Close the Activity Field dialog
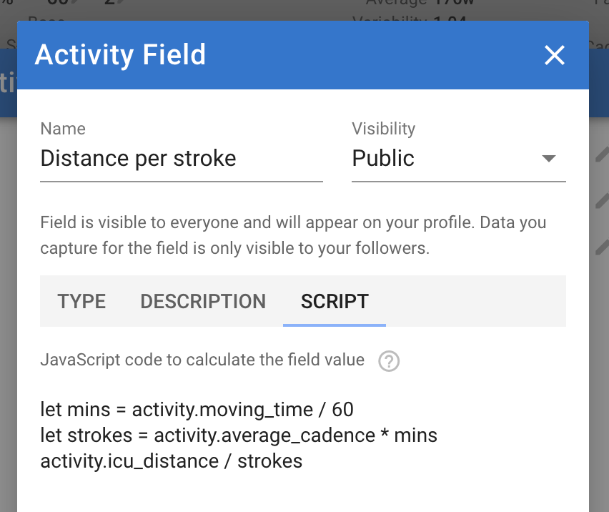Viewport: 609px width, 512px height. [x=554, y=55]
